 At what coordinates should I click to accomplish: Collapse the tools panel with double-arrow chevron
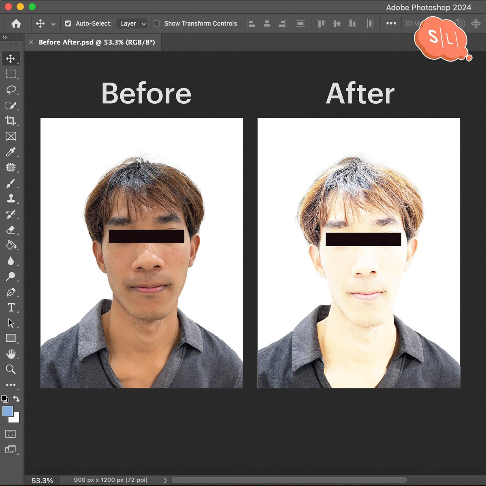point(5,37)
